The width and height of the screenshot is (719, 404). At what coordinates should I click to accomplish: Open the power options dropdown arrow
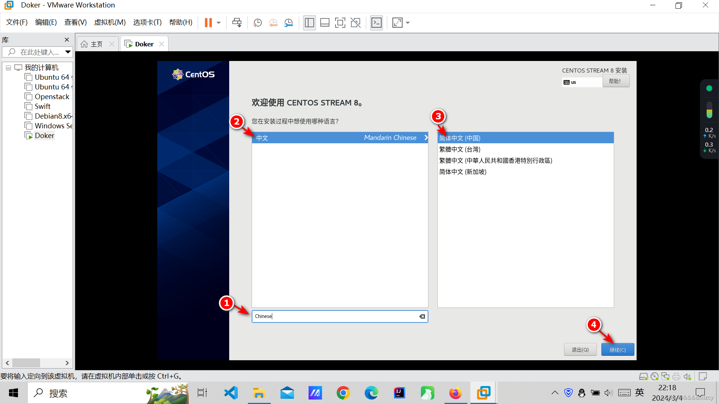[x=219, y=23]
